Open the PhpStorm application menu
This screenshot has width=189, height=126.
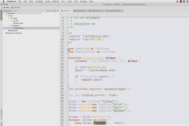click(x=11, y=2)
